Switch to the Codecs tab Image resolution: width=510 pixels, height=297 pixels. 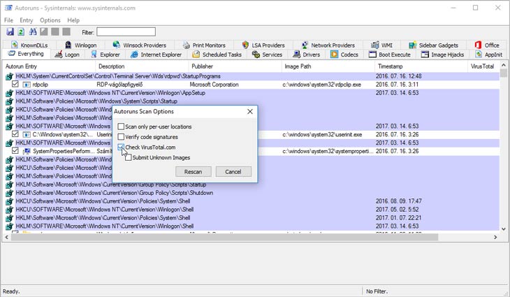click(344, 55)
